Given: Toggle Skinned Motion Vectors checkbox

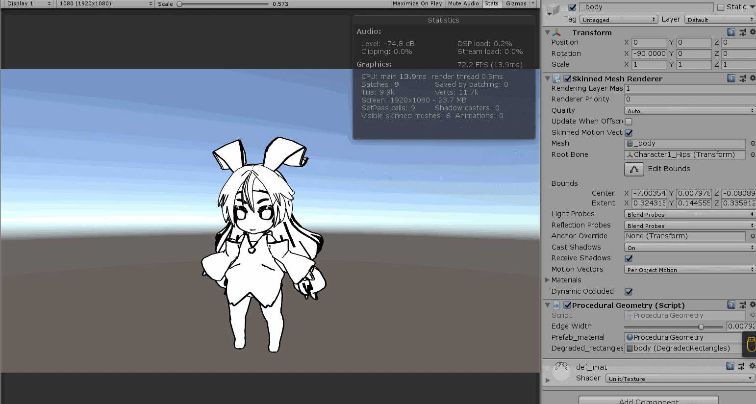Looking at the screenshot, I should pyautogui.click(x=629, y=133).
